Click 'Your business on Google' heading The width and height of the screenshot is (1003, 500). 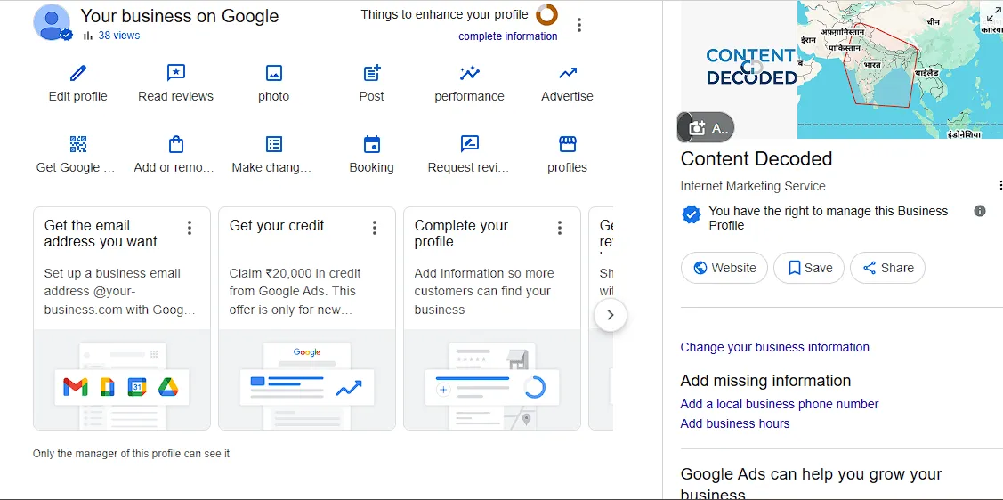point(180,16)
